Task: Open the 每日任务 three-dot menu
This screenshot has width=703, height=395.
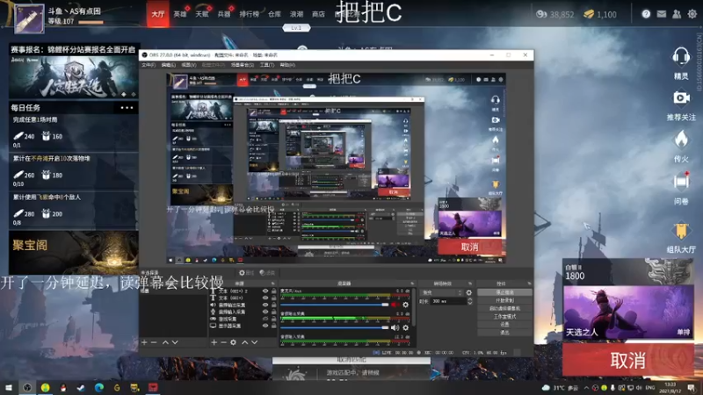Action: tap(127, 107)
